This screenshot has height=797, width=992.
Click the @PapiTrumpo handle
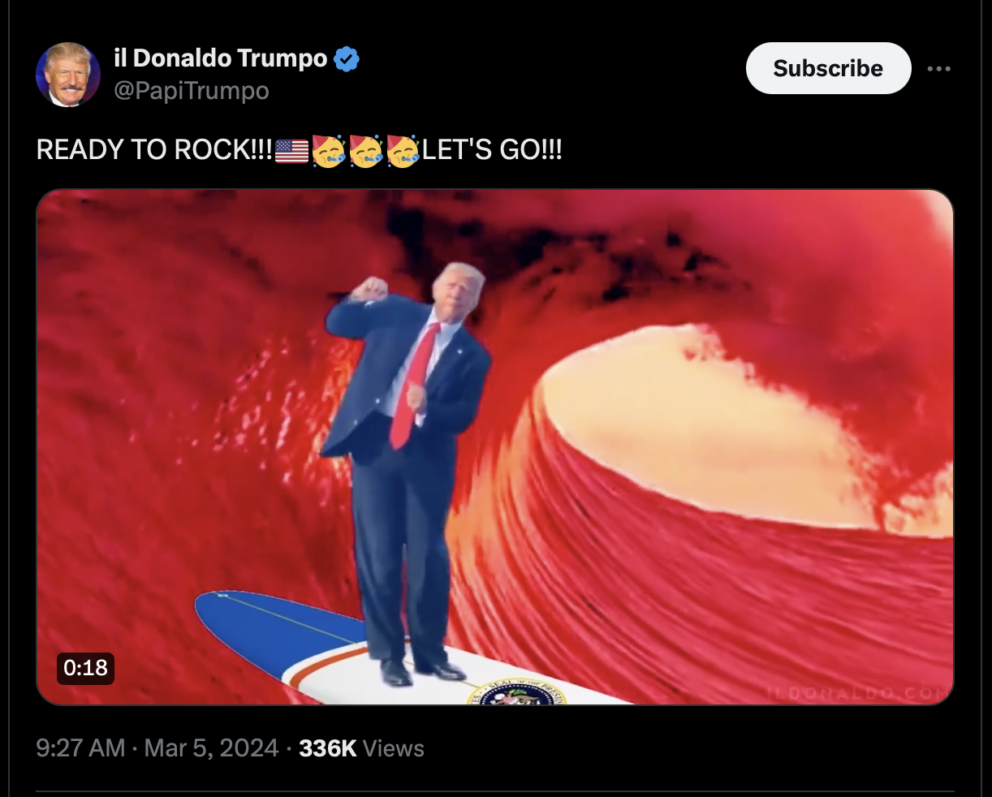tap(192, 90)
